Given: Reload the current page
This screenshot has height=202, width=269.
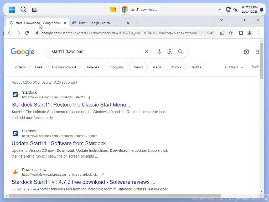Looking at the screenshot, I should (27, 33).
